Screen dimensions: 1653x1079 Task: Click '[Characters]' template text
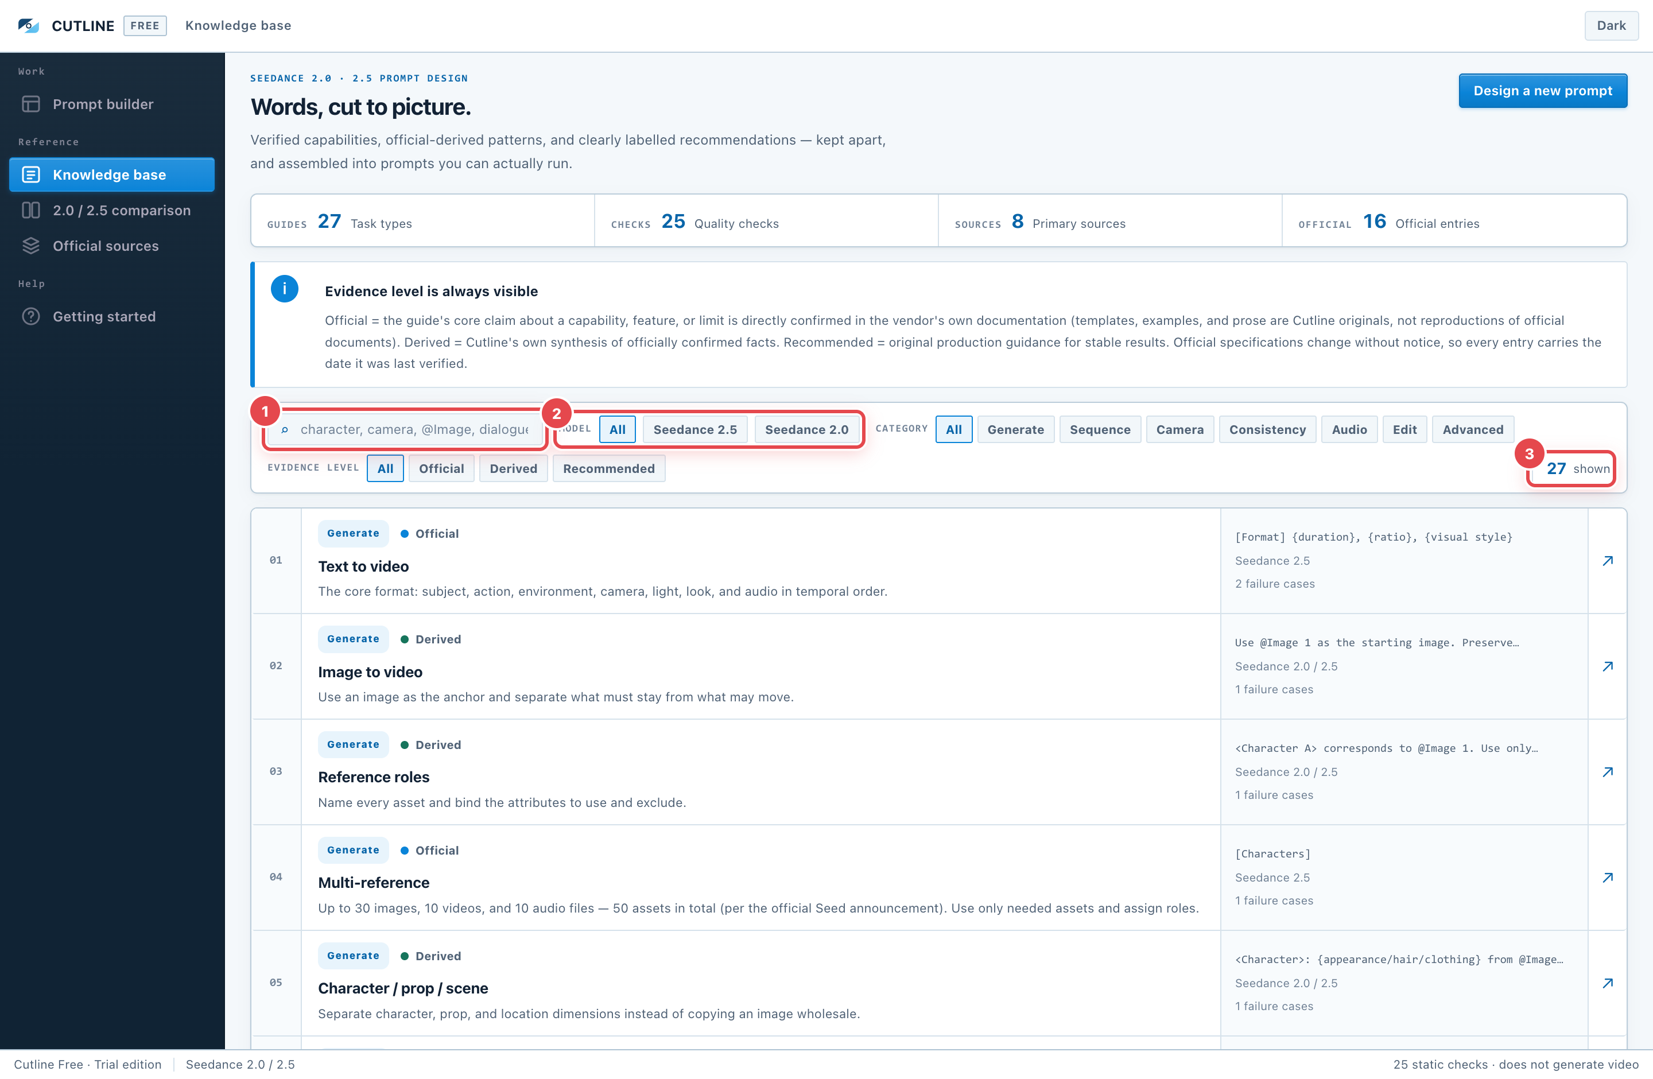(x=1272, y=854)
